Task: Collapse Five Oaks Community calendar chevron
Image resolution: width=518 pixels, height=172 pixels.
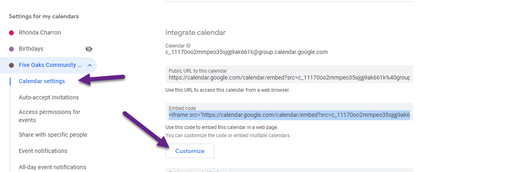Action: coord(90,65)
